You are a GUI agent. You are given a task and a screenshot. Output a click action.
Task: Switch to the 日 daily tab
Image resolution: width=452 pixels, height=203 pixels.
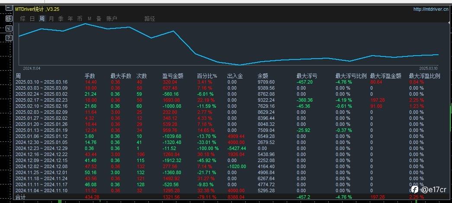pos(32,19)
